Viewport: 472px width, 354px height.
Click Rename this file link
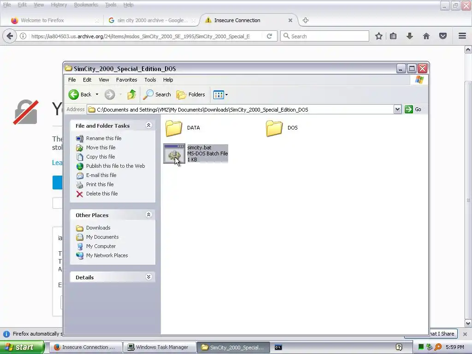104,138
